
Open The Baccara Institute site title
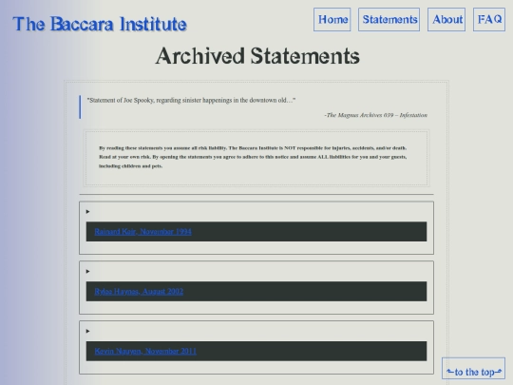(100, 24)
